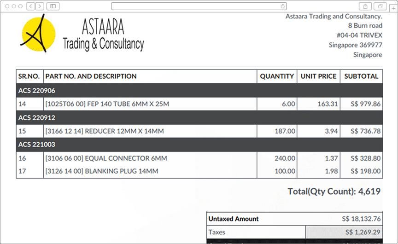Add a new tab with plus button
This screenshot has height=244, width=398.
(x=393, y=7)
